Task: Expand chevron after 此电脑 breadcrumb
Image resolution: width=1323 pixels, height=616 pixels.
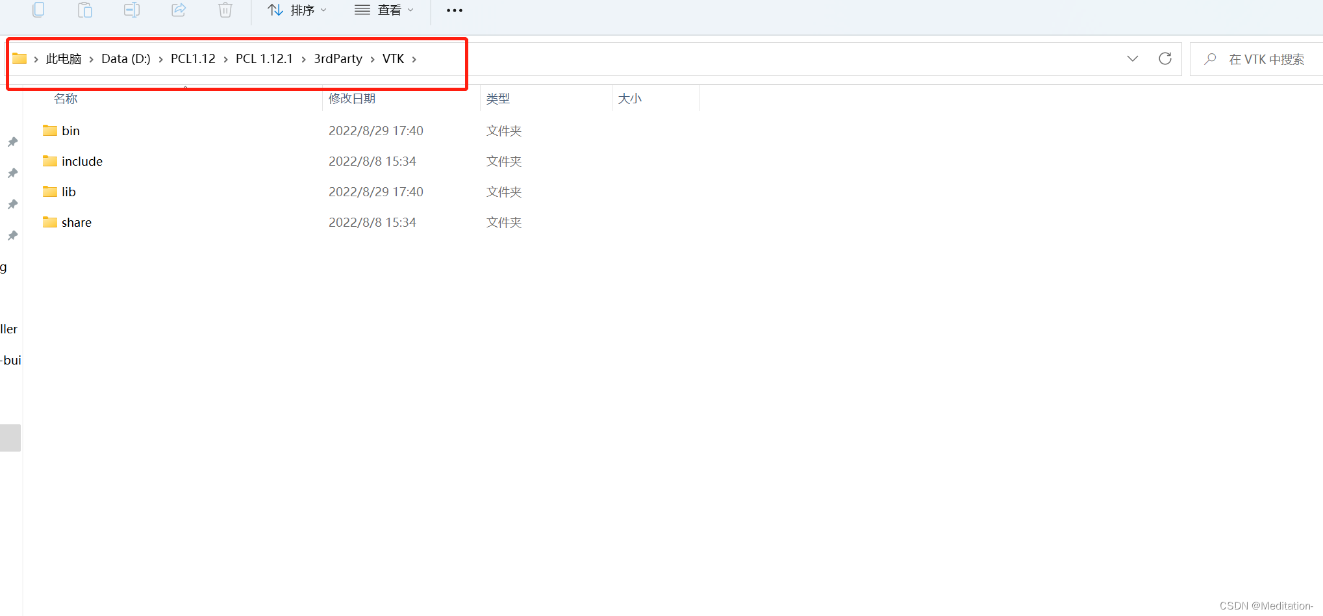Action: click(x=92, y=59)
